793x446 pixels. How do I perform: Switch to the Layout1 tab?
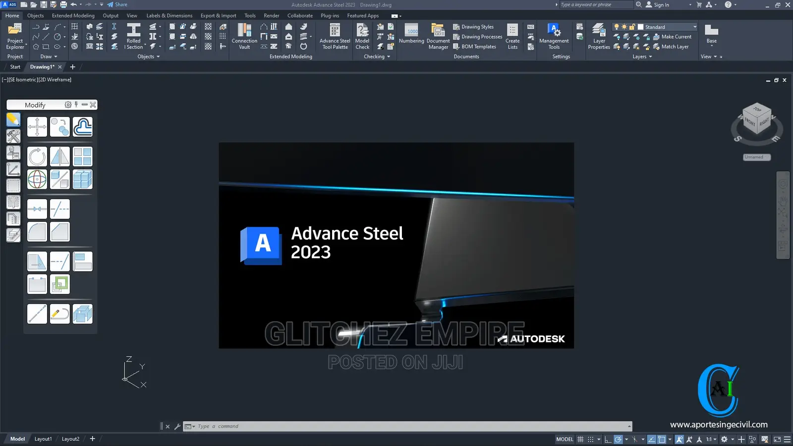coord(43,439)
